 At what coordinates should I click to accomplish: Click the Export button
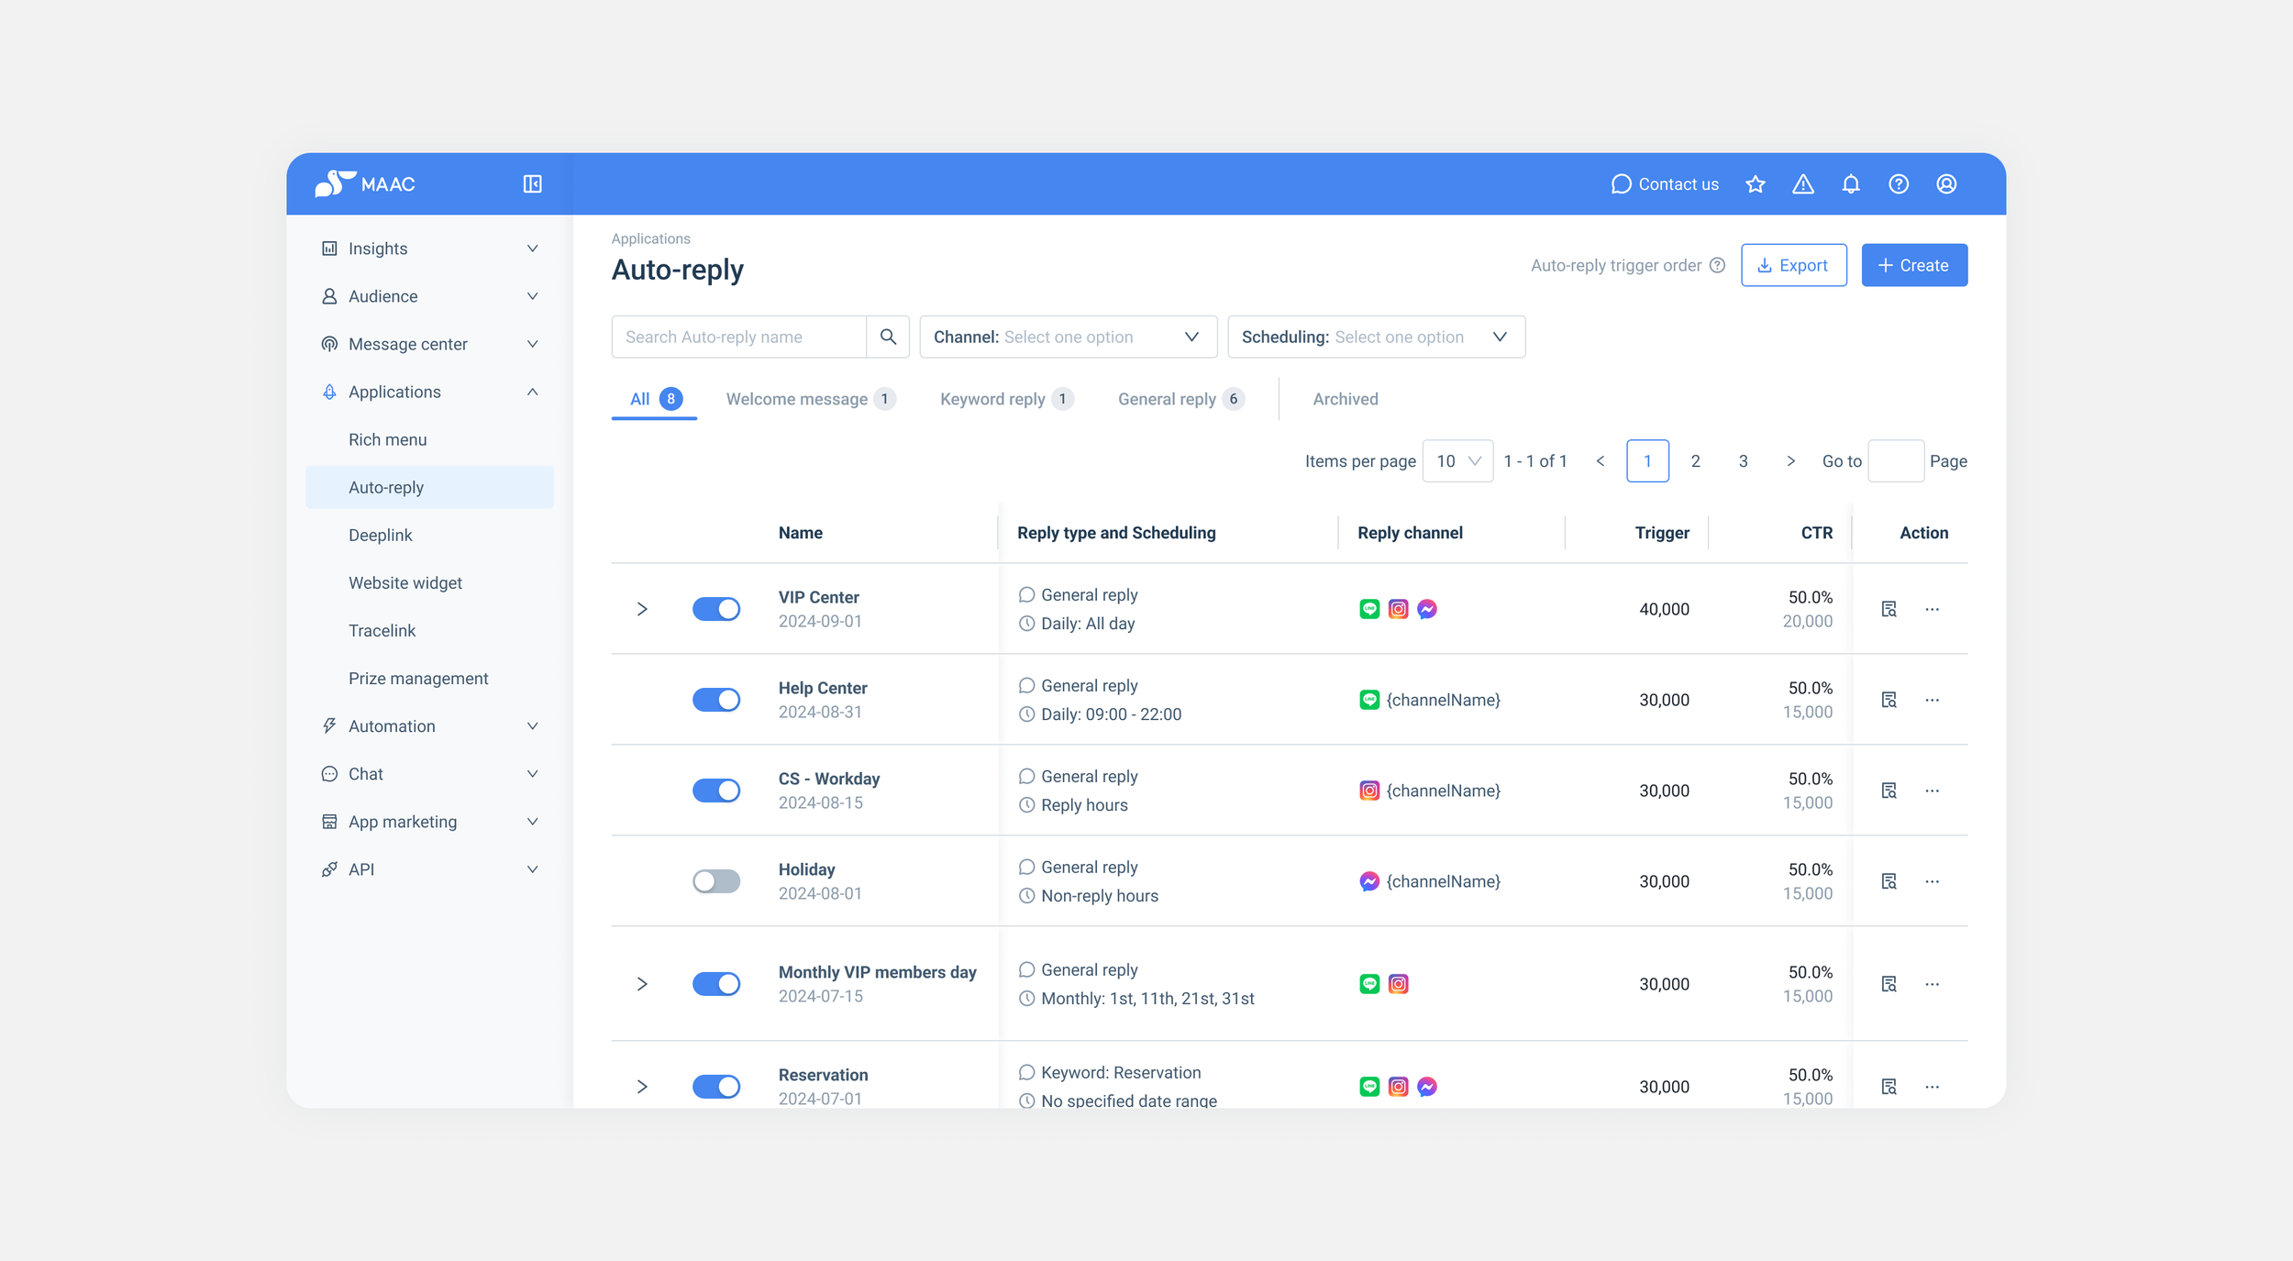point(1793,265)
